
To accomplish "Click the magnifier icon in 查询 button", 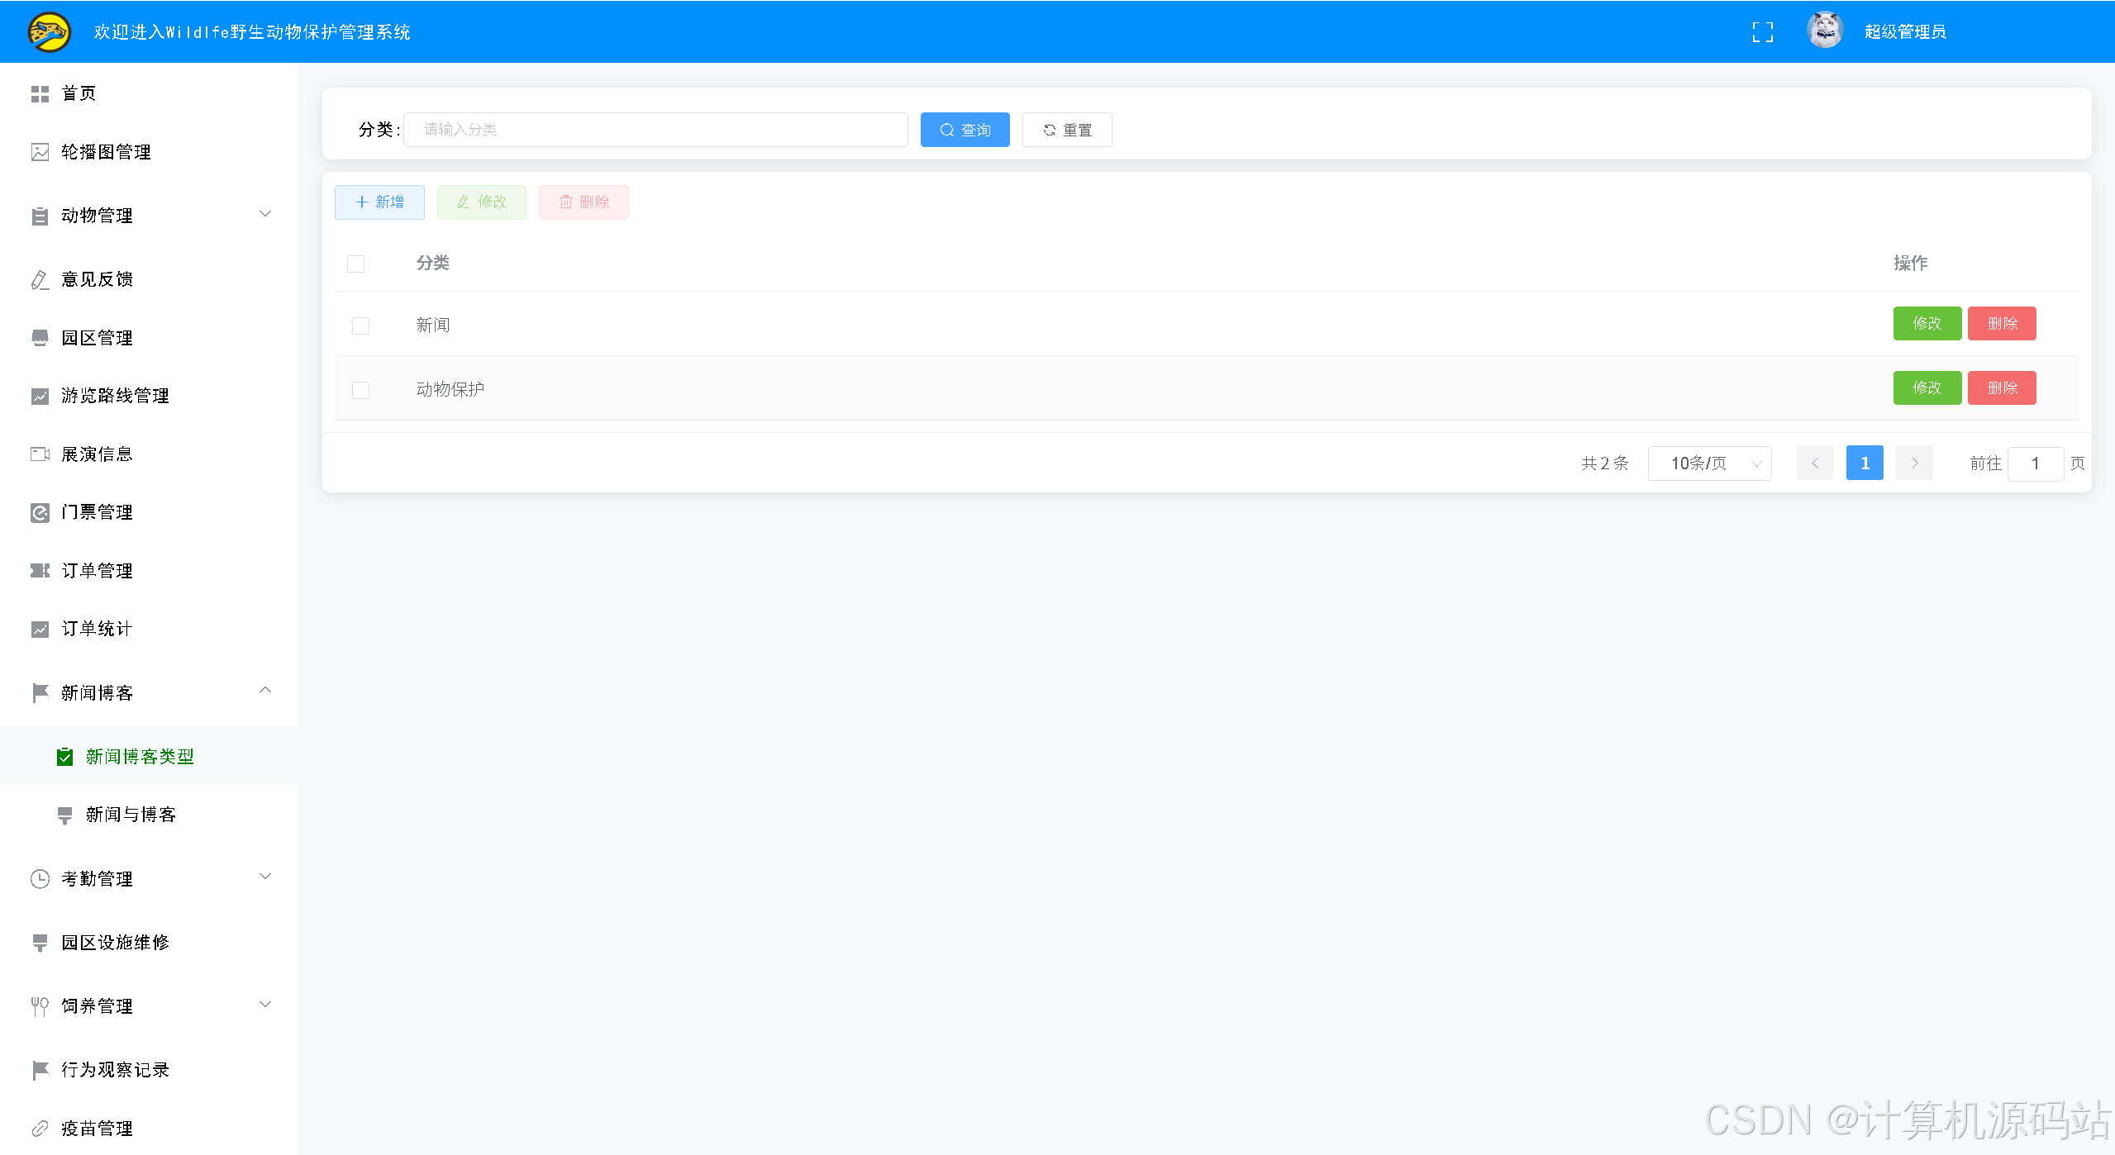I will pos(947,131).
